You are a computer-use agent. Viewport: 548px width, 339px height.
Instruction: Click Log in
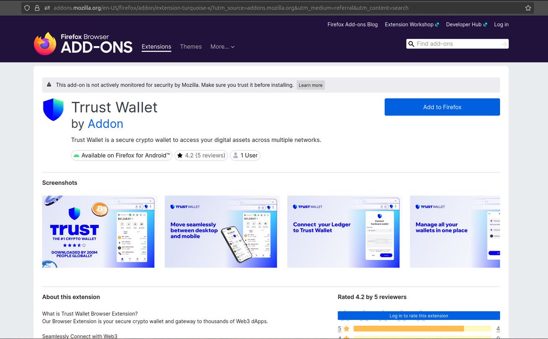coord(501,25)
